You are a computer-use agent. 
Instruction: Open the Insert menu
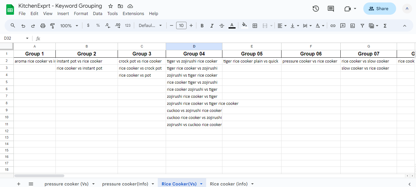pos(63,13)
